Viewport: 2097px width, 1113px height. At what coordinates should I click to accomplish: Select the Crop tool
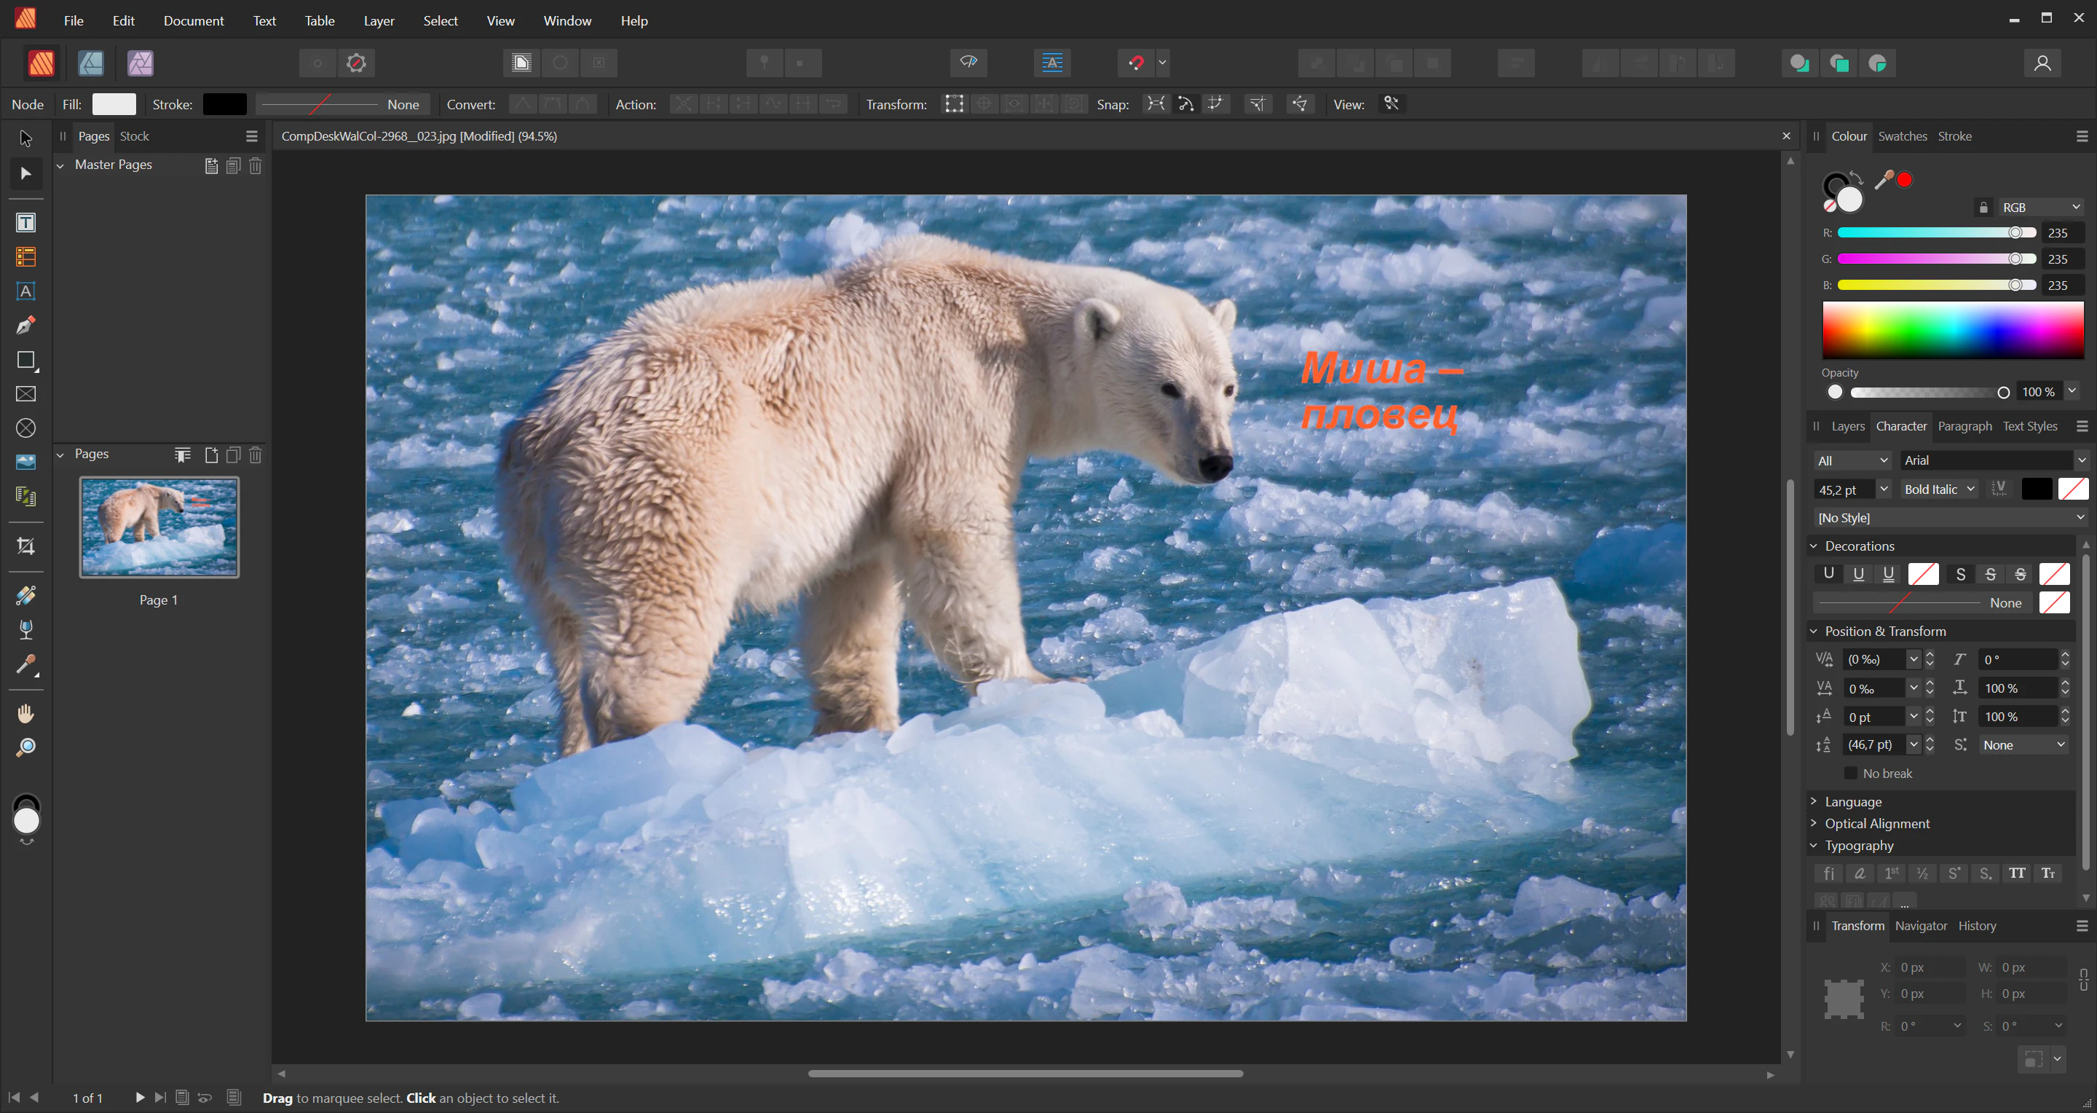pos(26,546)
